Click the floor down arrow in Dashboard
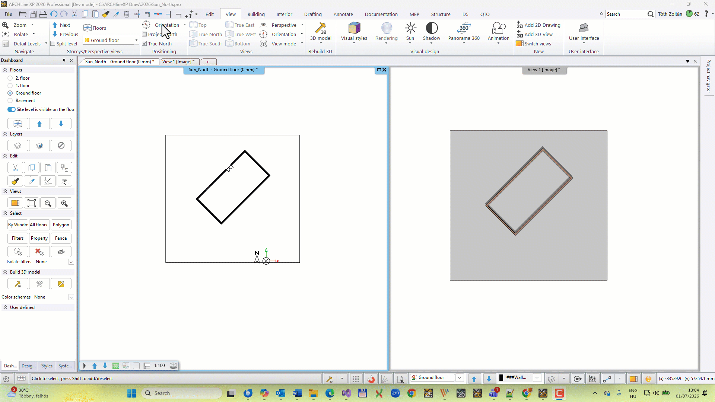Screen dimensions: 715x402 coord(61,124)
